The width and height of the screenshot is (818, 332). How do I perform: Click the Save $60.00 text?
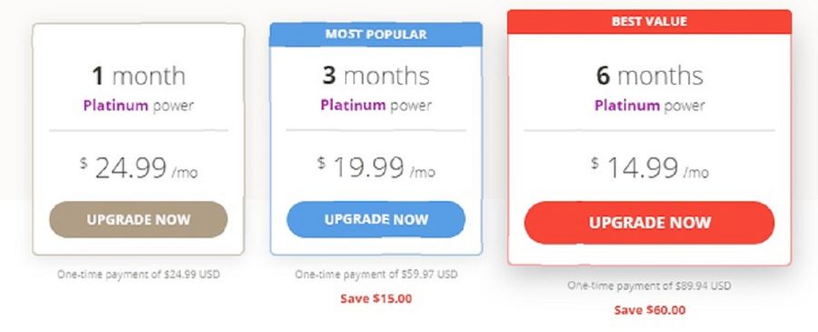pyautogui.click(x=650, y=310)
